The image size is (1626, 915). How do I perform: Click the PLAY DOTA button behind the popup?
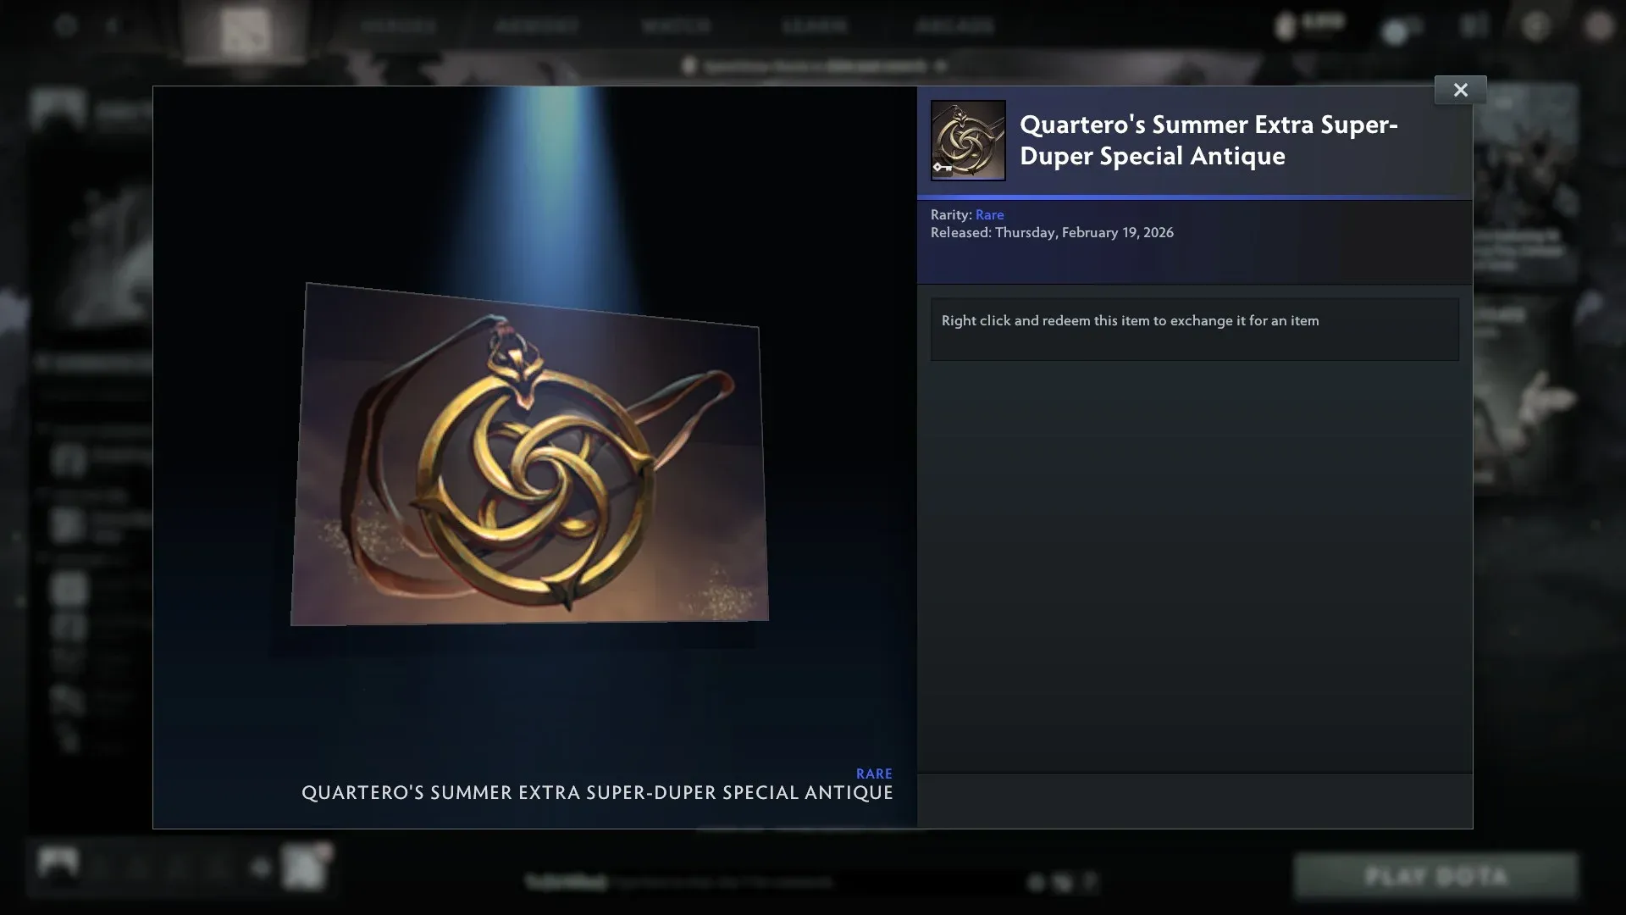(1436, 876)
